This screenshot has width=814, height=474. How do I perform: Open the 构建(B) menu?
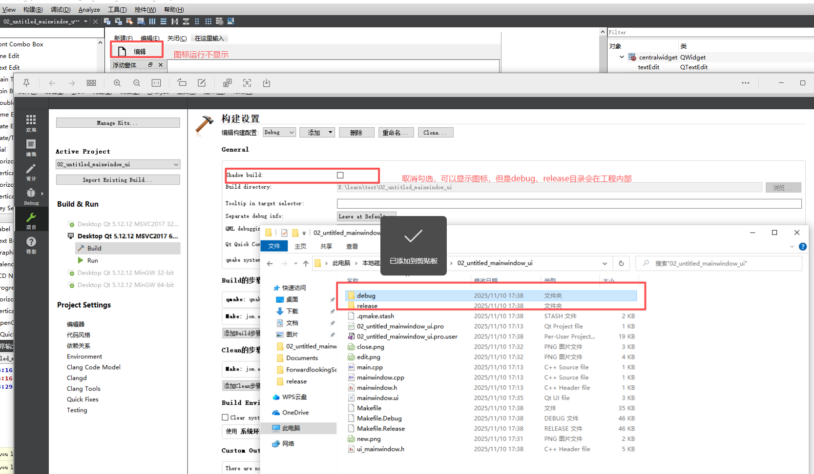pos(33,10)
